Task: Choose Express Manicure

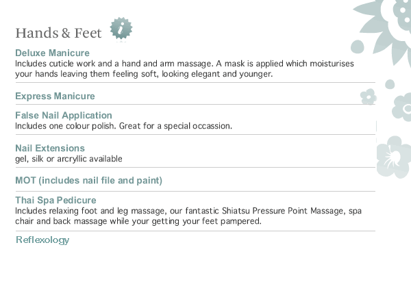Action: [x=55, y=97]
